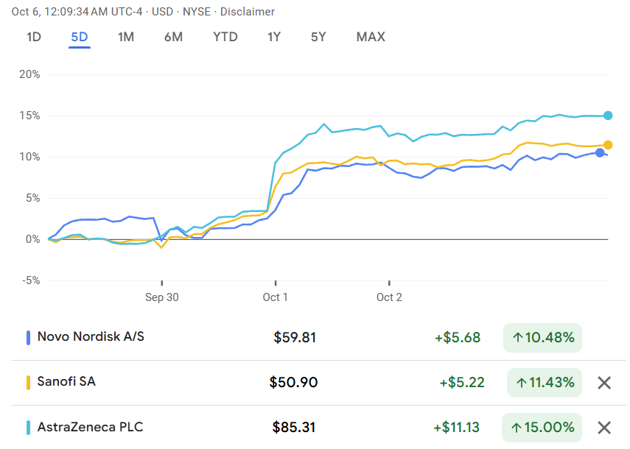Click Sanofi yellow color marker
The height and width of the screenshot is (449, 630).
click(28, 383)
